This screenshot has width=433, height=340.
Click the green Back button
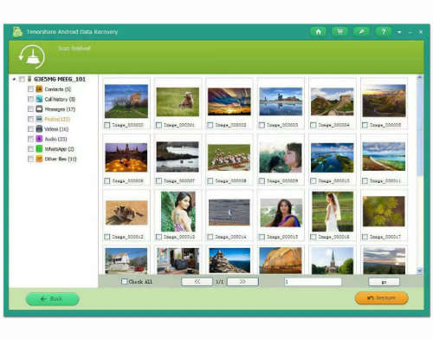point(53,298)
